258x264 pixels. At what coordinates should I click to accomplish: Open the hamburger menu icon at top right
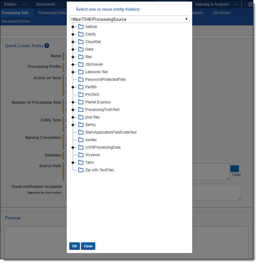(x=250, y=4)
